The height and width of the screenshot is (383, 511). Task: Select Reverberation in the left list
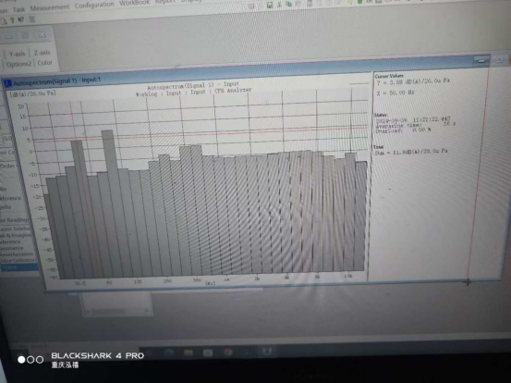17,253
